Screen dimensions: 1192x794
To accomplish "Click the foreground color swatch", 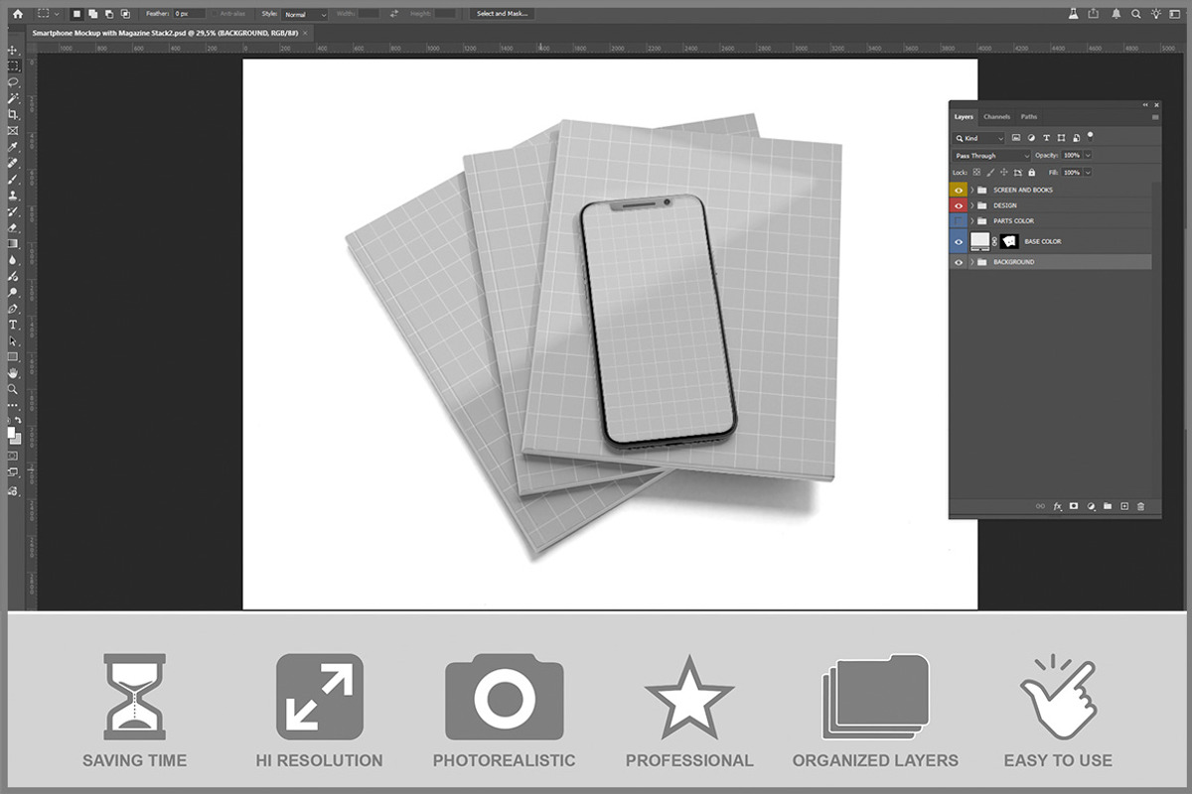I will coord(11,432).
